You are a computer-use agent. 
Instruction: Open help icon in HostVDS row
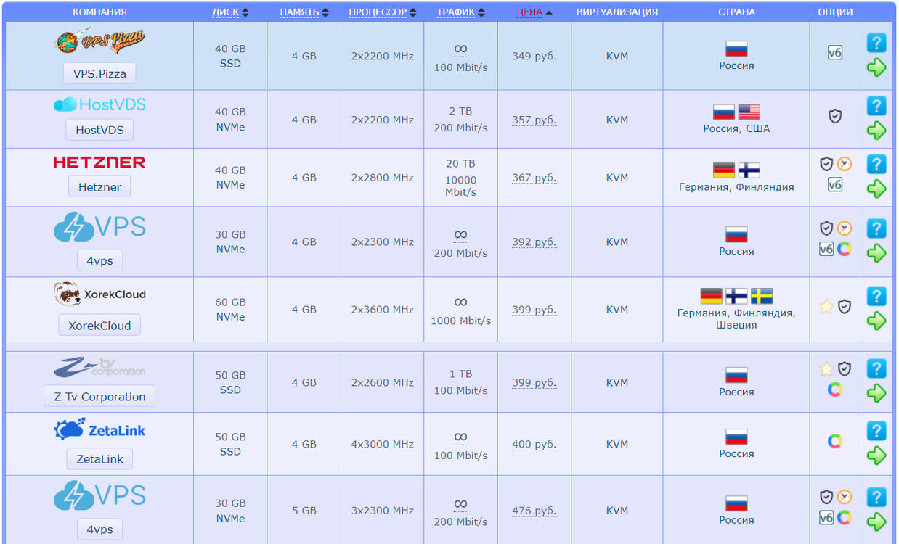pyautogui.click(x=876, y=106)
